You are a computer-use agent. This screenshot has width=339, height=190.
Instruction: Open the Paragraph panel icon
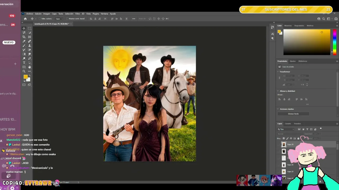pyautogui.click(x=273, y=39)
